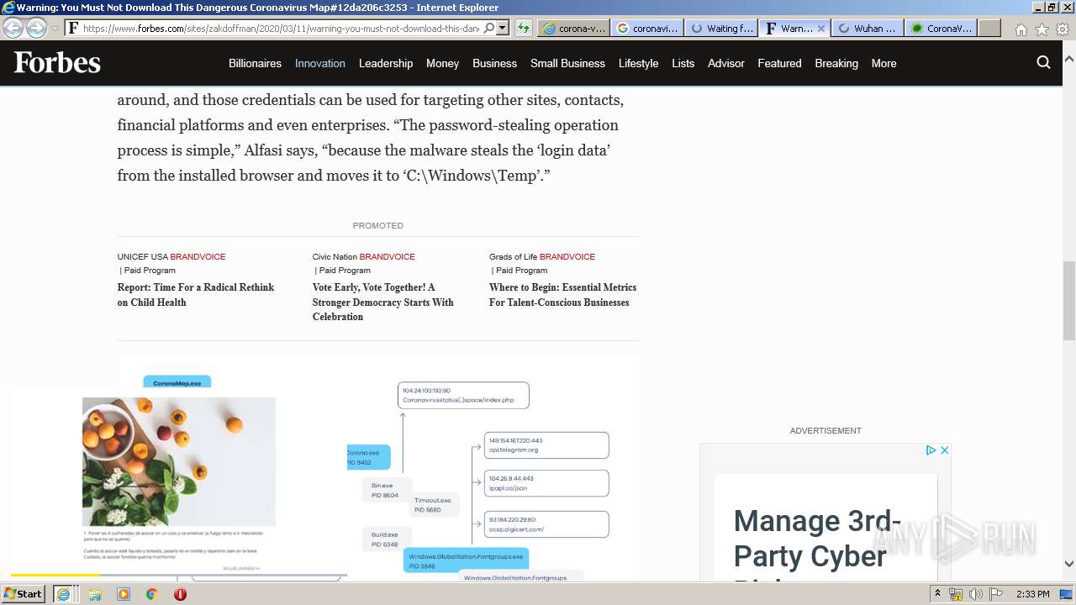
Task: Expand the More menu
Action: (883, 63)
